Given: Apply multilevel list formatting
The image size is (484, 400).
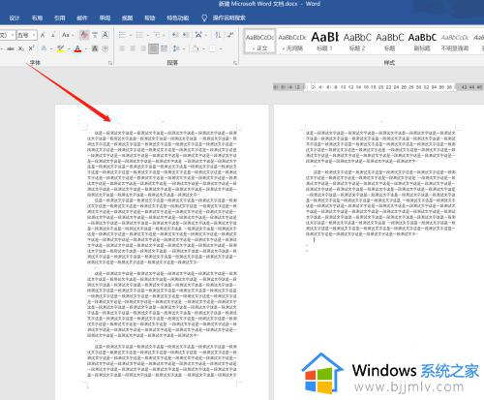Looking at the screenshot, I should pyautogui.click(x=157, y=35).
